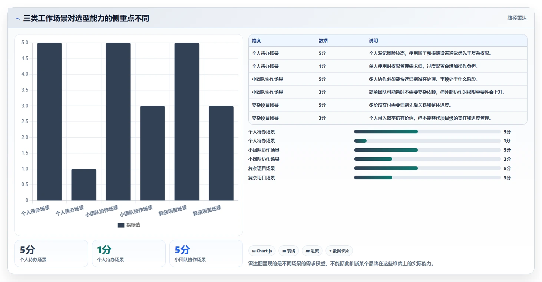
Task: Click the footer note starting 雷达图呈现的是
Action: [341, 264]
